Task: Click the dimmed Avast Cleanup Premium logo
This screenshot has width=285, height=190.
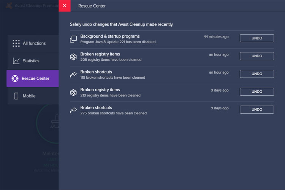Action: (9, 6)
